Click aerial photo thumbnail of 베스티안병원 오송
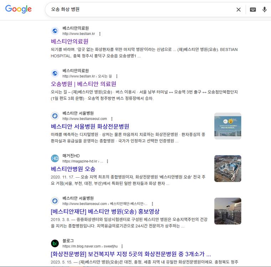Image resolution: width=271 pixels, height=267 pixels. coord(227,168)
